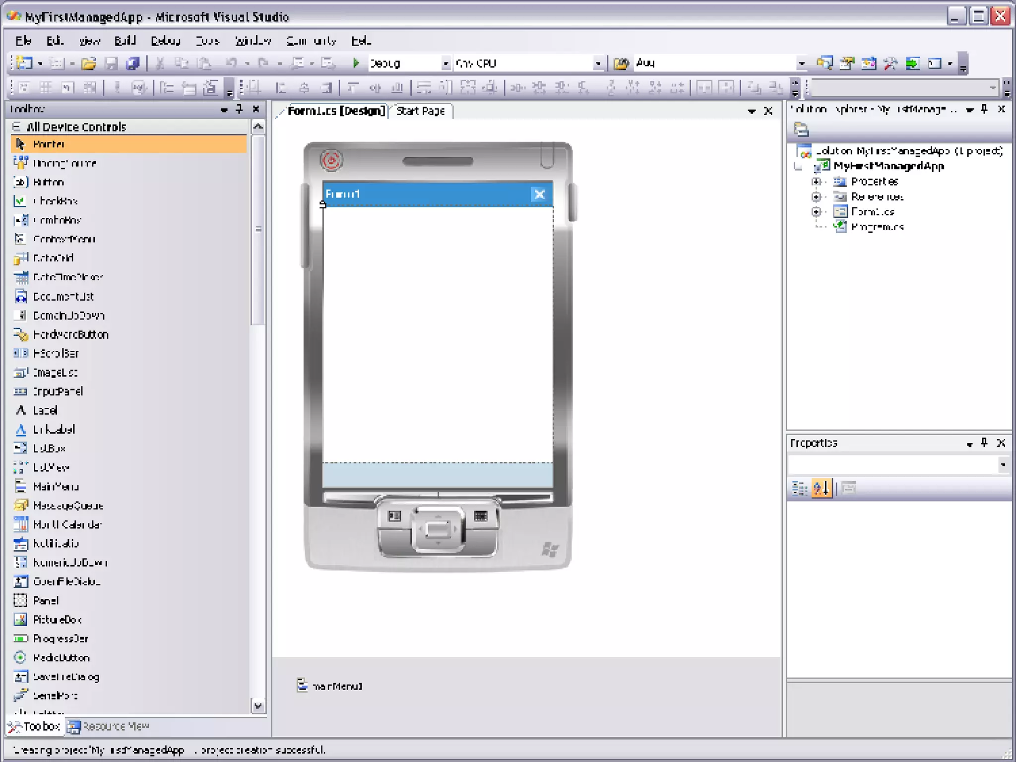The image size is (1016, 762).
Task: Select the MainMenu control in Toolbox
Action: coord(128,486)
